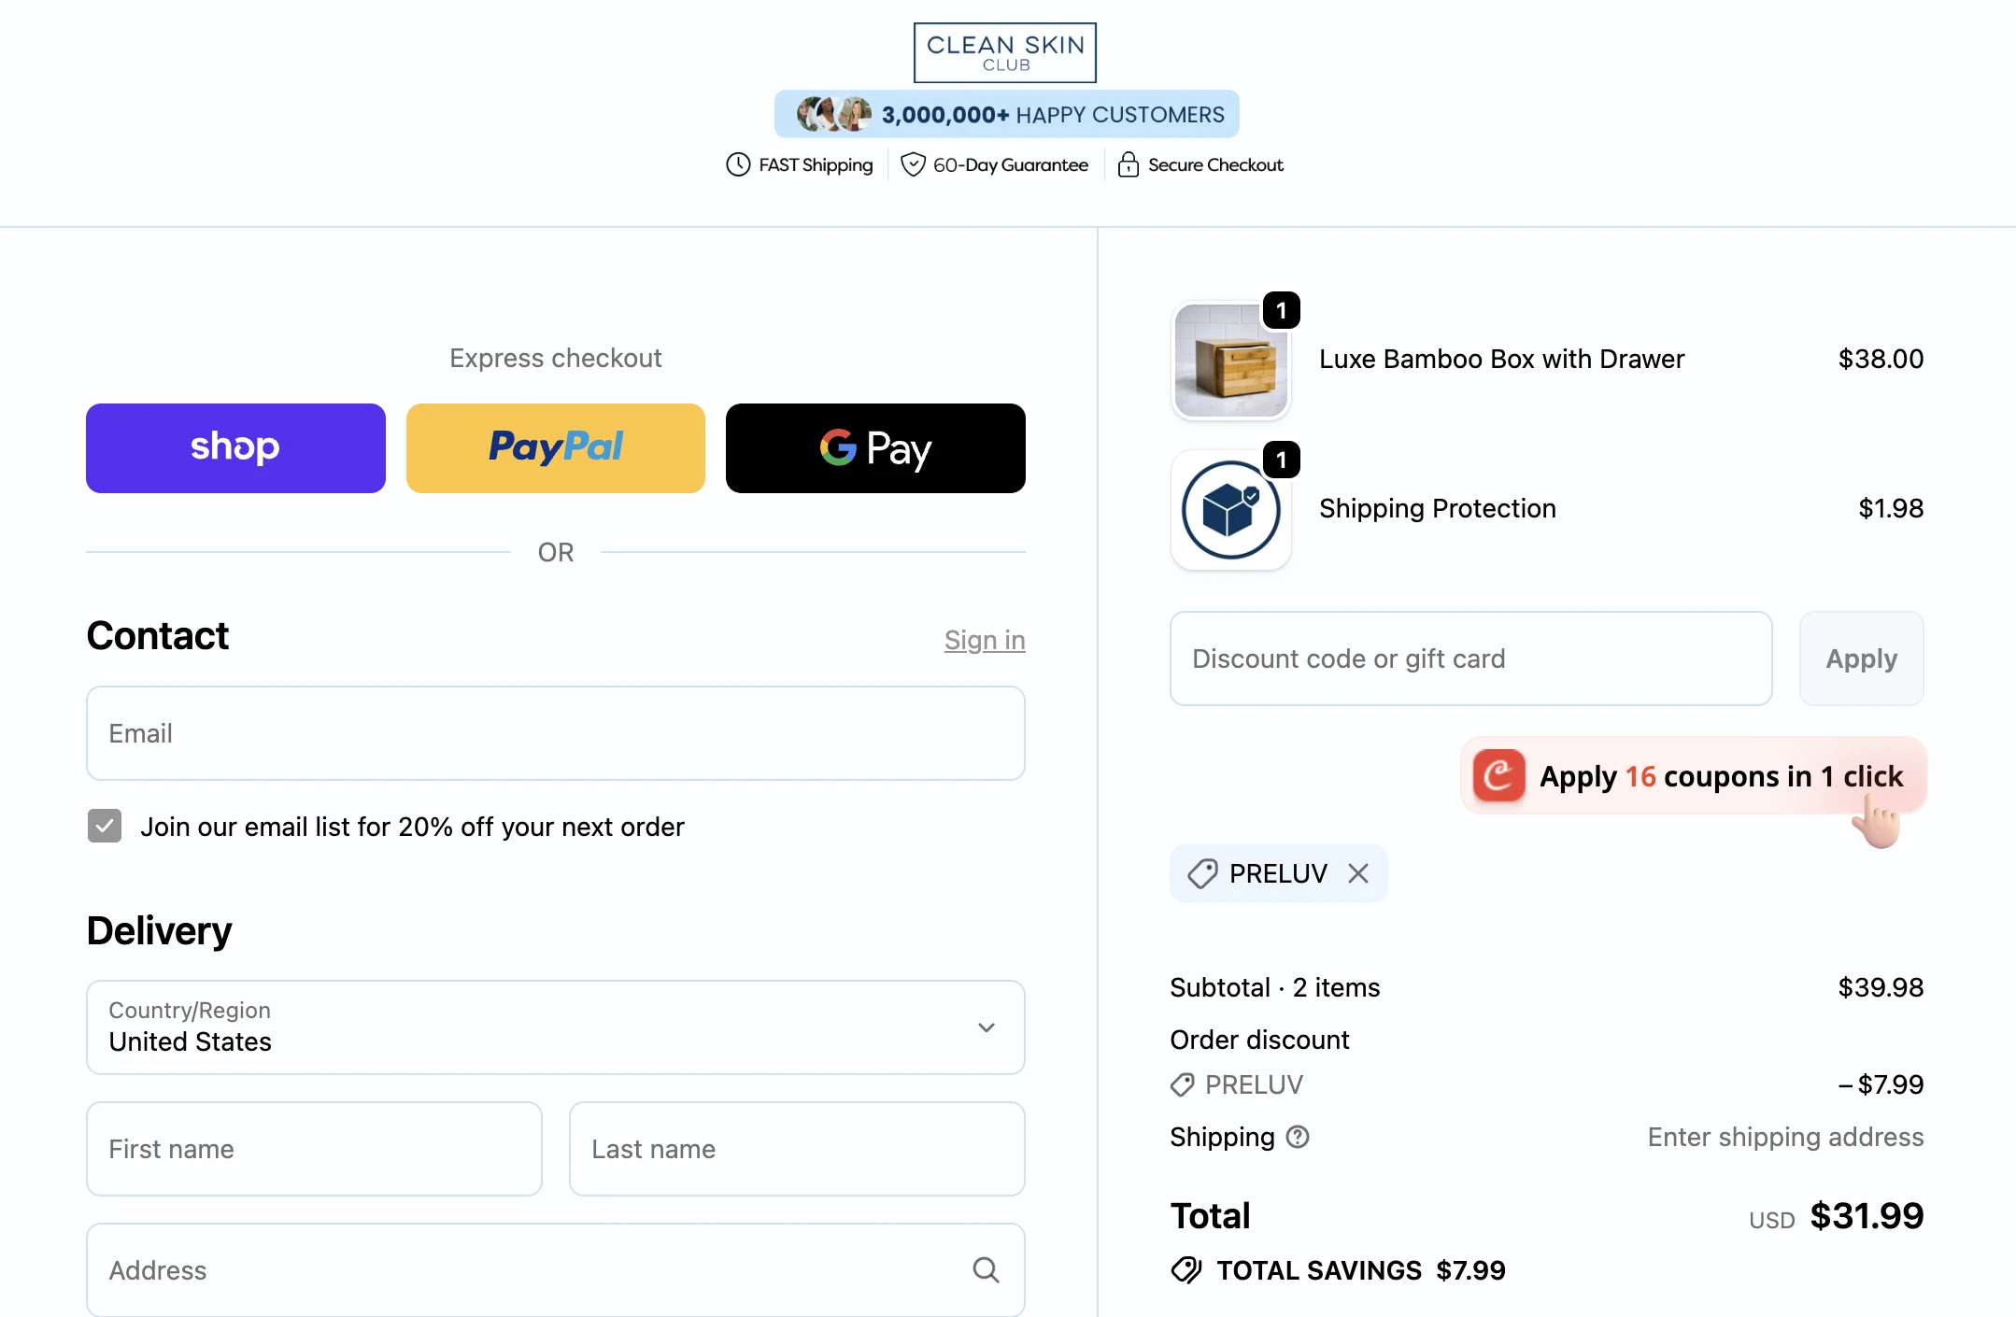Pay with Shop Pay express button
Viewport: 2016px width, 1317px height.
point(235,448)
